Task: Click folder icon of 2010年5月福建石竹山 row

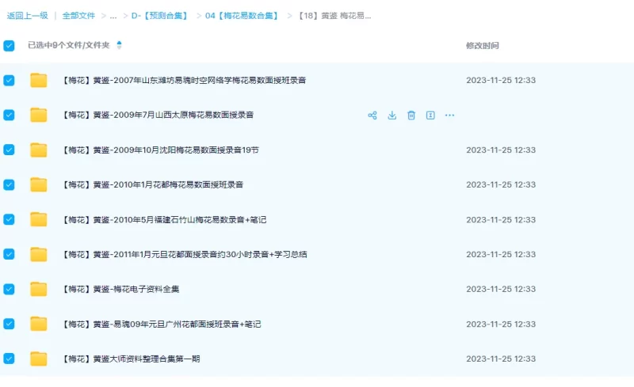Action: (x=39, y=219)
